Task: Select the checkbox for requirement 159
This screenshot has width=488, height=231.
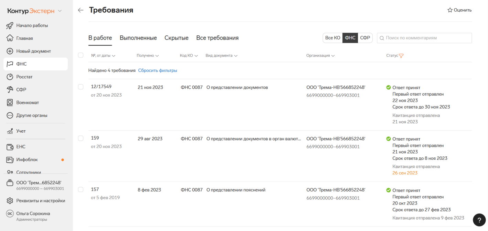Action: coord(81,138)
